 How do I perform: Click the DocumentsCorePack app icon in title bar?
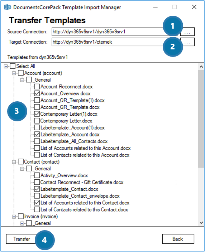8,7
